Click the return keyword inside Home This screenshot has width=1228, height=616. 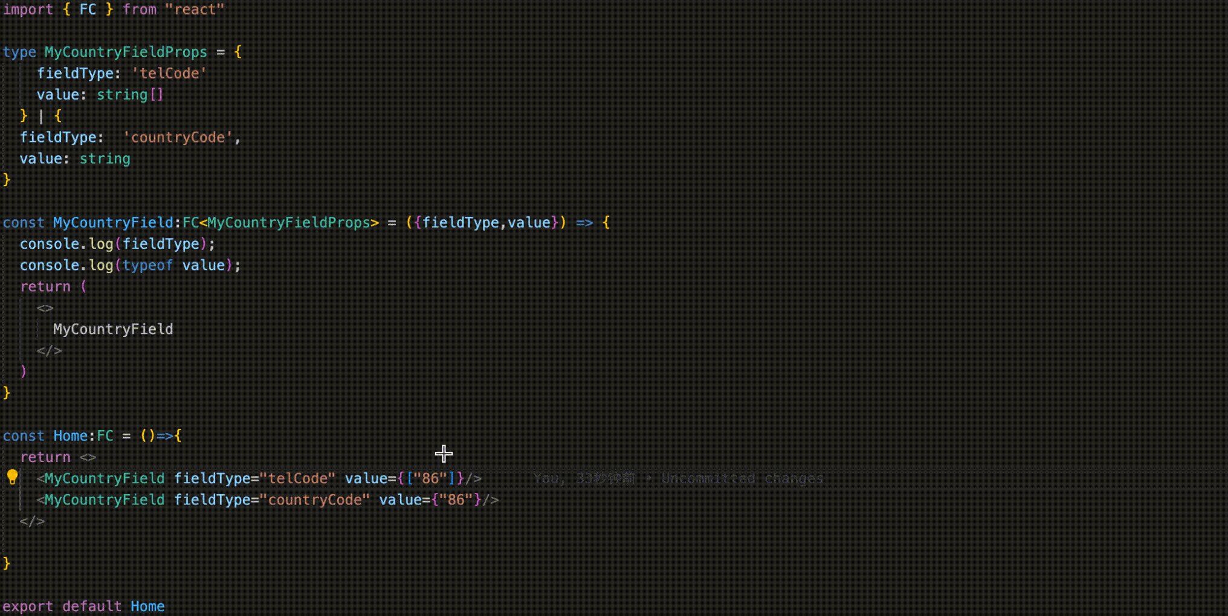(x=45, y=457)
